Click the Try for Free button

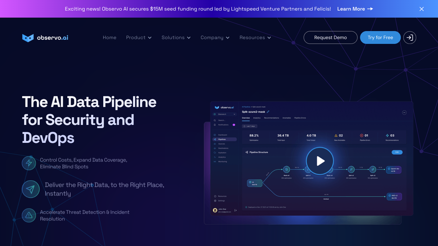[x=380, y=37]
